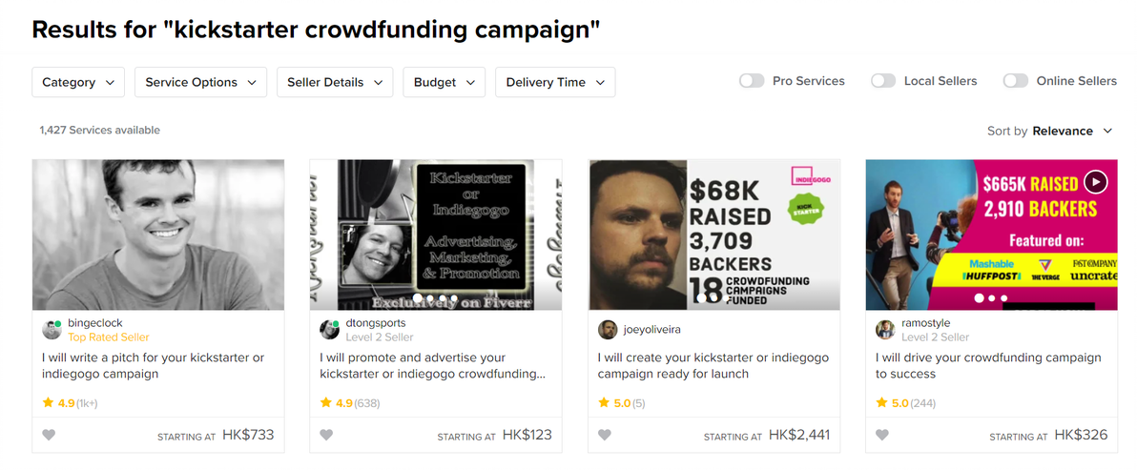
Task: Open ramostyle seller avatar
Action: pos(885,330)
